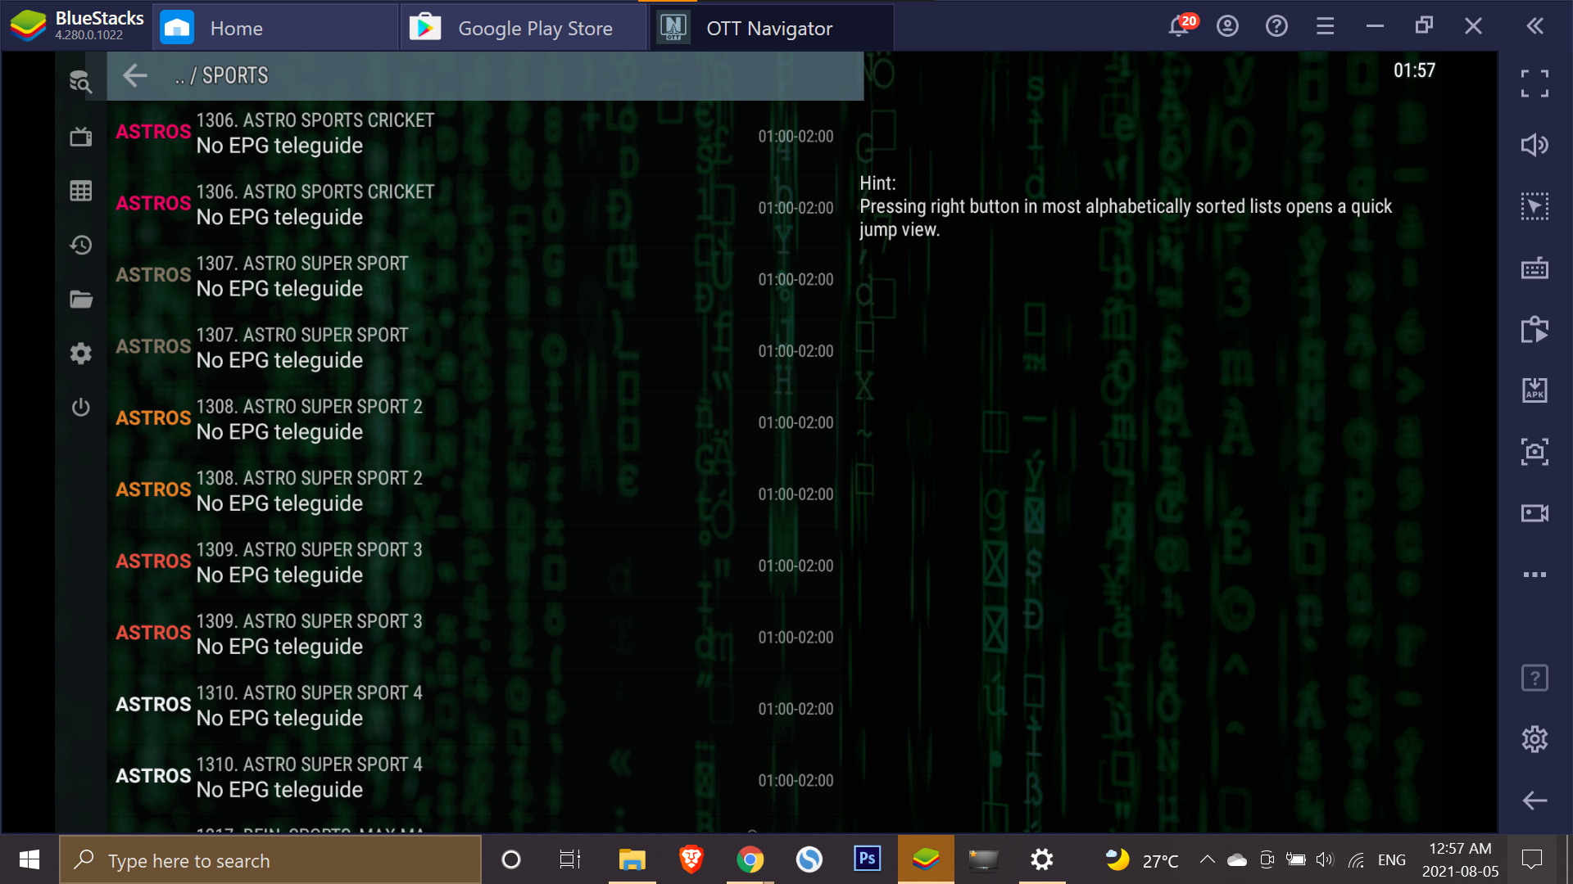
Task: Select second 1306. ASTRO SPORTS CRICKET channel
Action: tap(474, 207)
